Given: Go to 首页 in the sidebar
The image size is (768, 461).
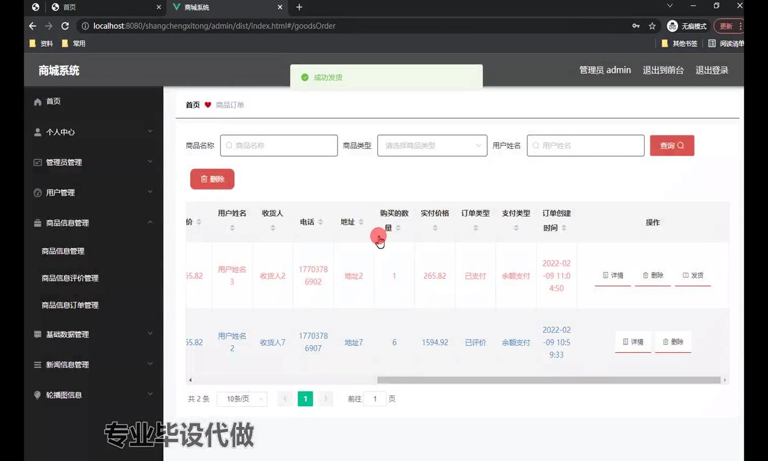Looking at the screenshot, I should tap(53, 101).
